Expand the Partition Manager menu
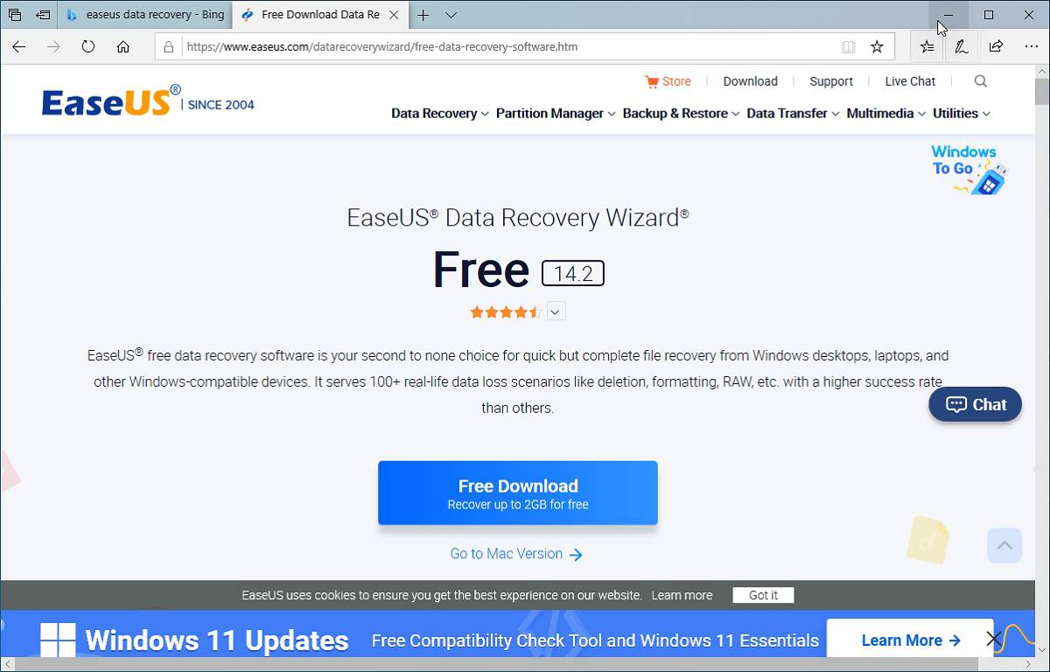 click(555, 114)
